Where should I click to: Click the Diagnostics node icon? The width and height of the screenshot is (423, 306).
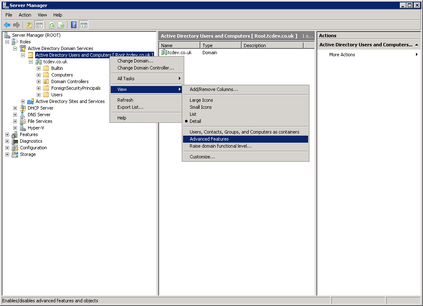click(x=15, y=141)
